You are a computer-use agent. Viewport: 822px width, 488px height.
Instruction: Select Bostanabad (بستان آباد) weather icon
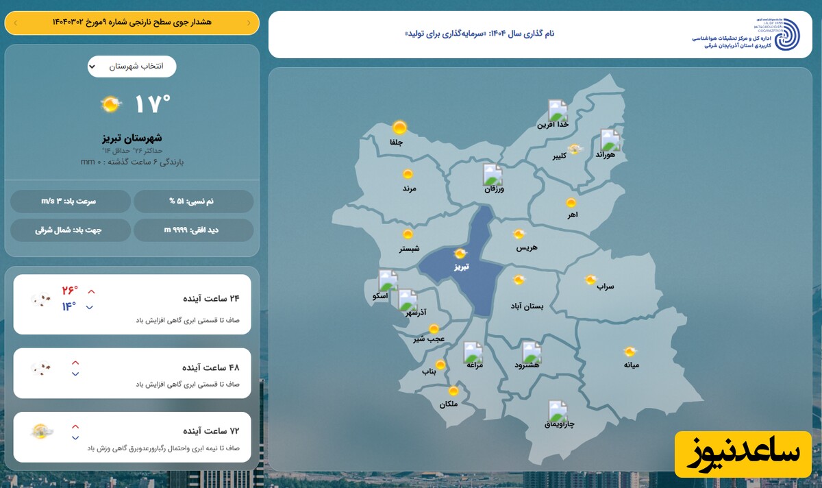click(519, 279)
